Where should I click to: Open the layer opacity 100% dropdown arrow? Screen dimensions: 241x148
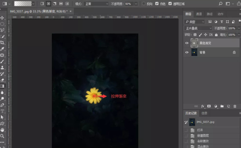(x=239, y=28)
